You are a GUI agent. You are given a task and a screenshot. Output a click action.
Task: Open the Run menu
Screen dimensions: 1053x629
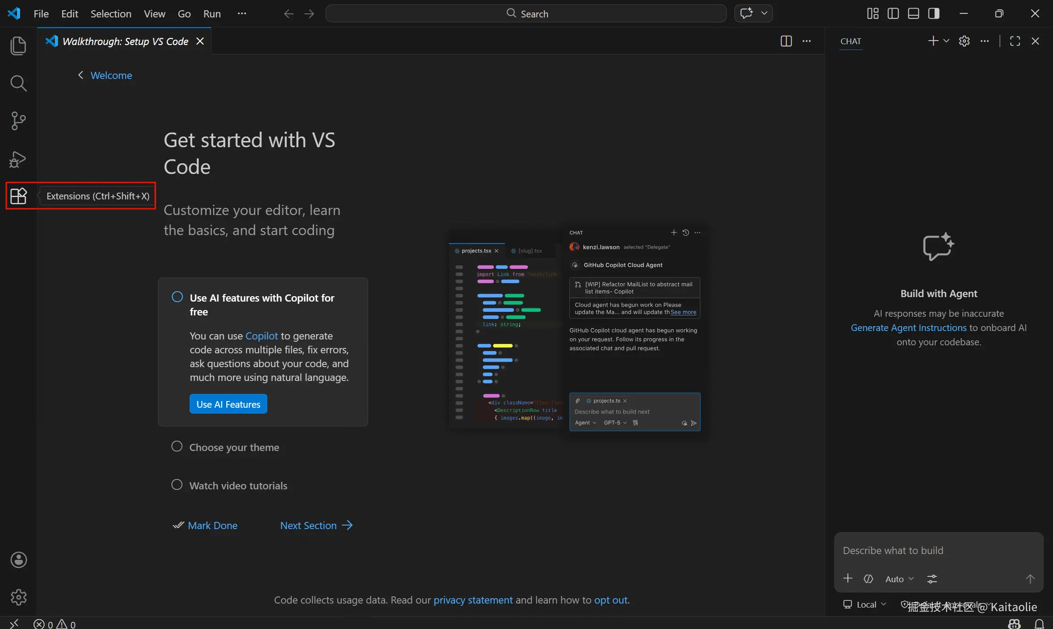point(212,14)
